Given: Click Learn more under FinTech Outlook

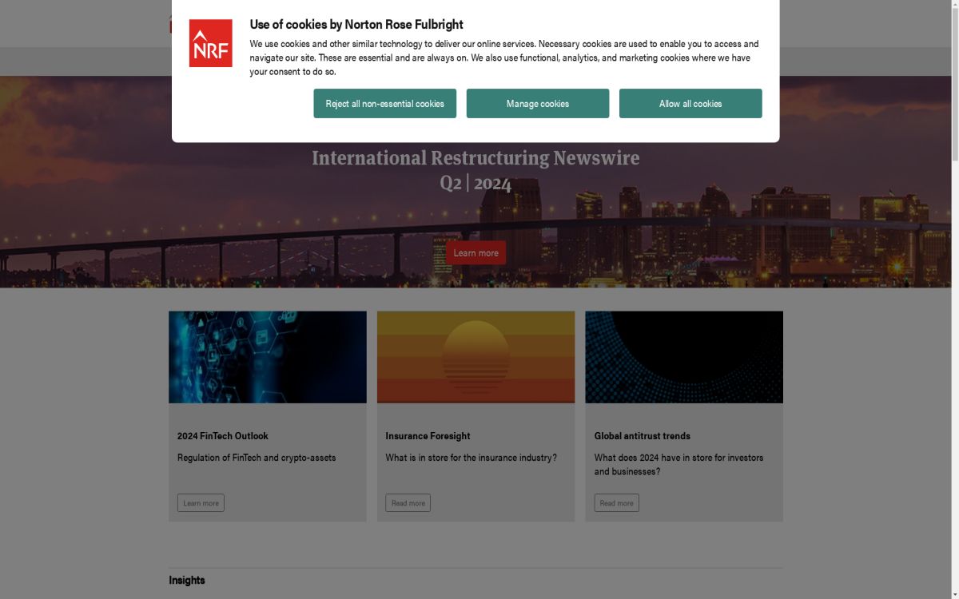Looking at the screenshot, I should [x=201, y=503].
